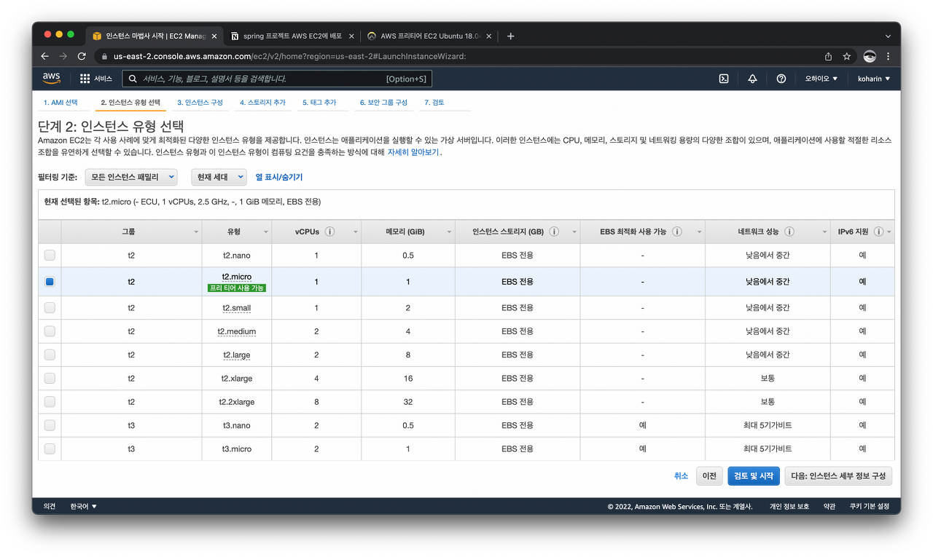The height and width of the screenshot is (557, 933).
Task: Open the CloudShell terminal icon
Action: [x=724, y=79]
